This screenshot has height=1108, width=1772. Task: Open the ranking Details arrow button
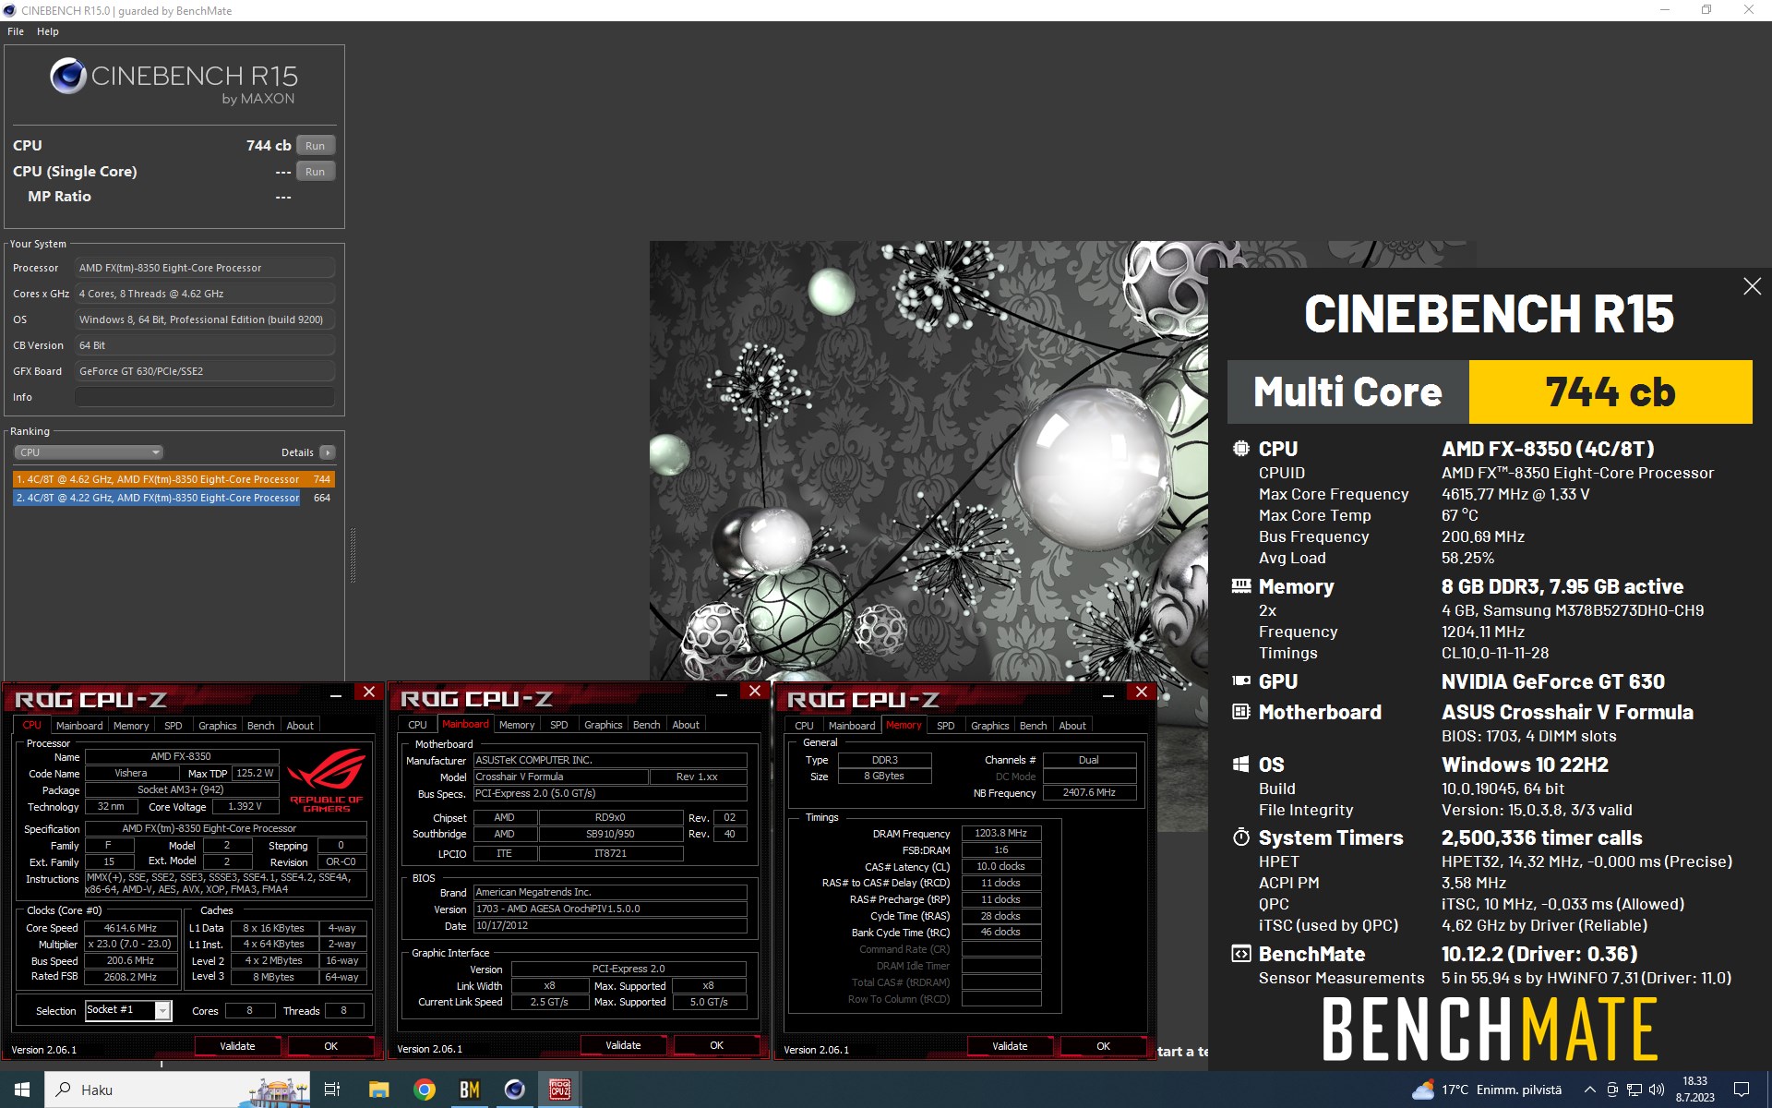[x=328, y=452]
